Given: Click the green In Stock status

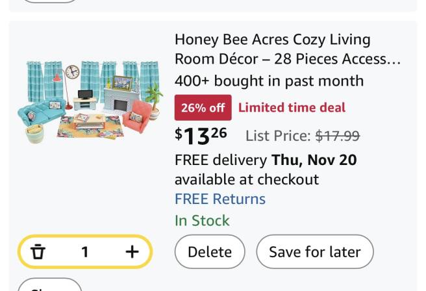Looking at the screenshot, I should 202,221.
